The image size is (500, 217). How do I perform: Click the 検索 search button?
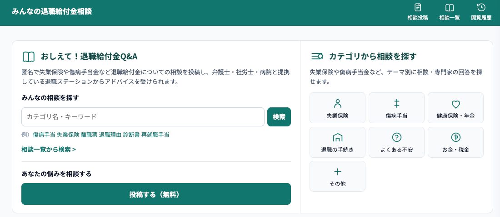coord(279,117)
